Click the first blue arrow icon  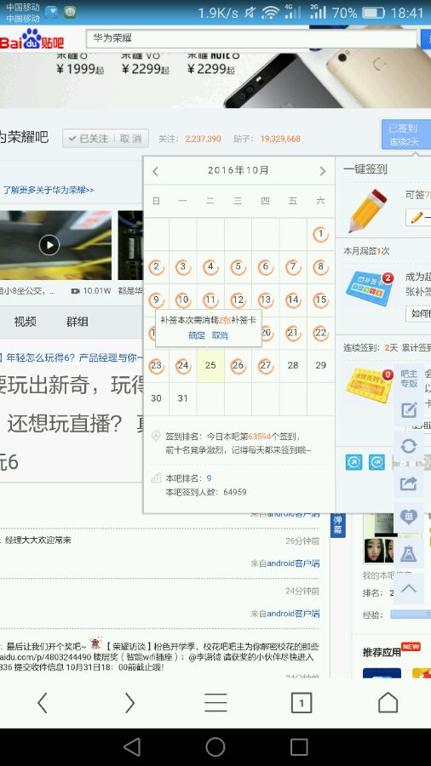coord(353,461)
